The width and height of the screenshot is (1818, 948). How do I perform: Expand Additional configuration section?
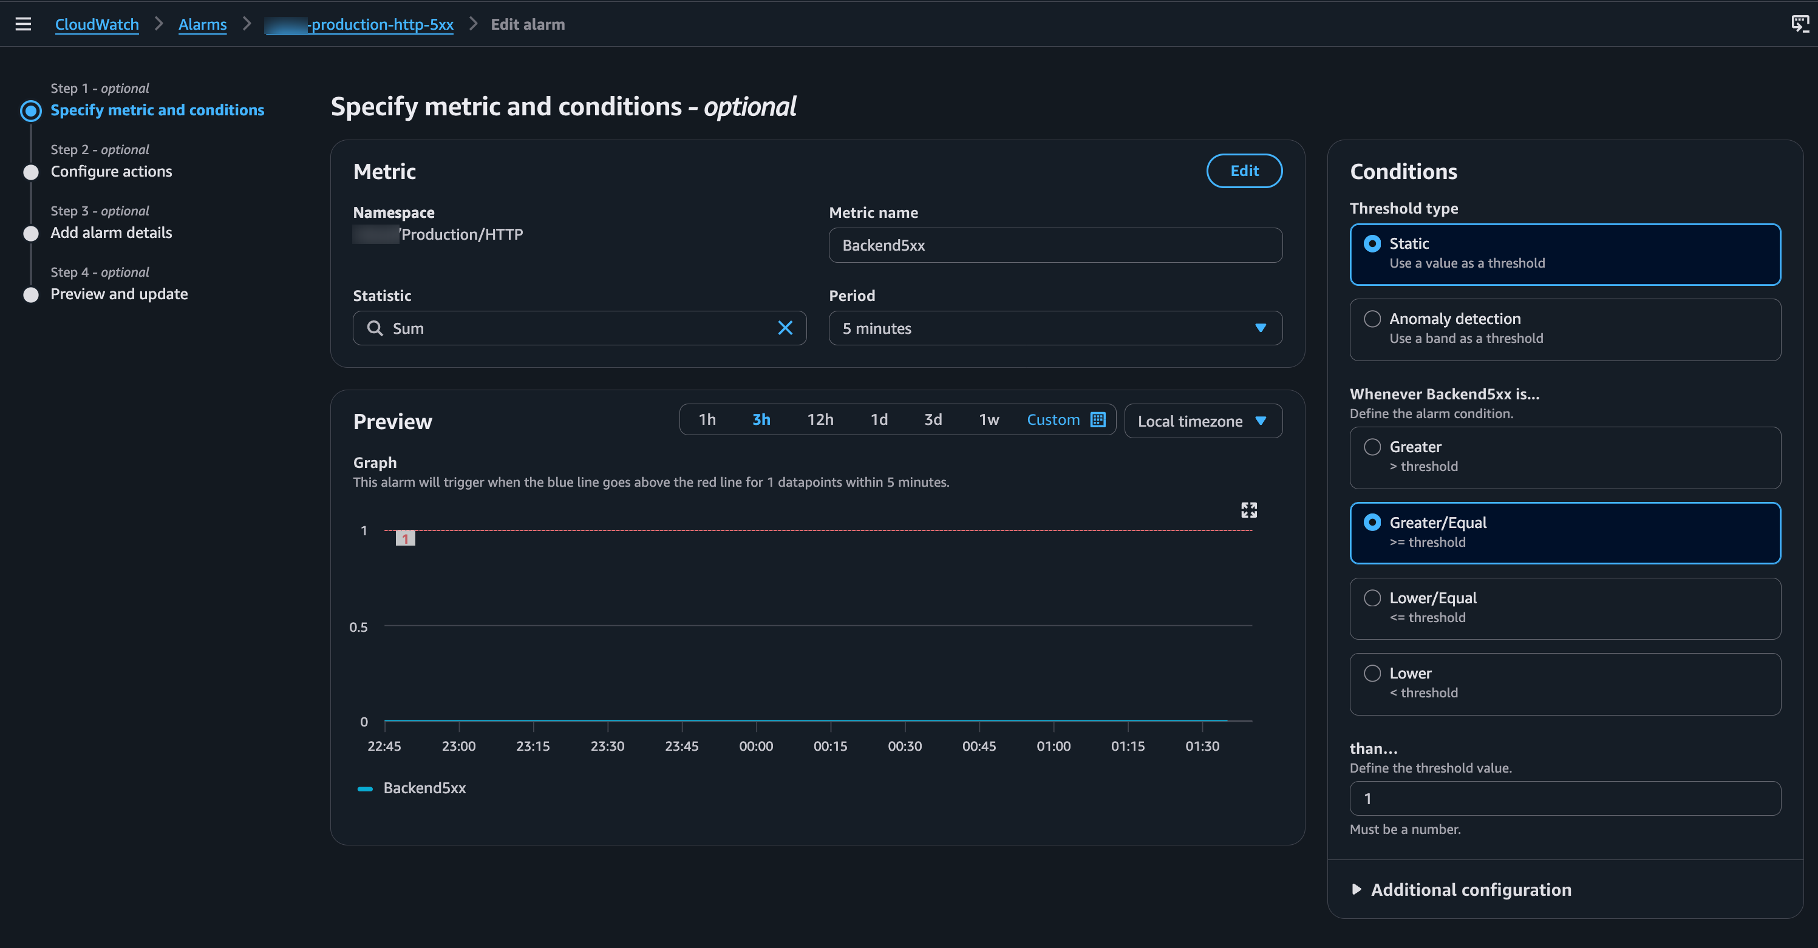[1461, 890]
